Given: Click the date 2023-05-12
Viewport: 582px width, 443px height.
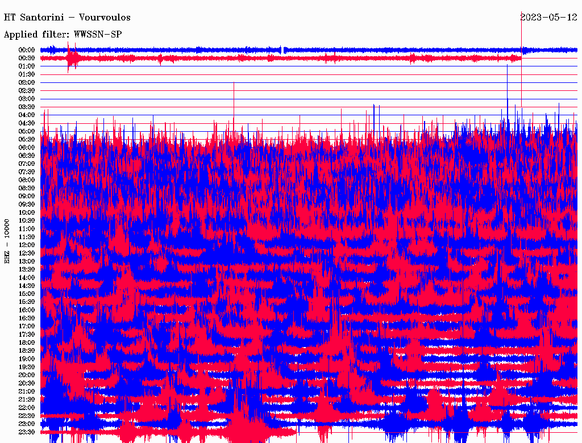Looking at the screenshot, I should tap(549, 17).
